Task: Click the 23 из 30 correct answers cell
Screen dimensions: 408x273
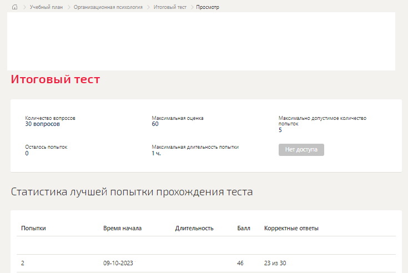Action: (275, 263)
